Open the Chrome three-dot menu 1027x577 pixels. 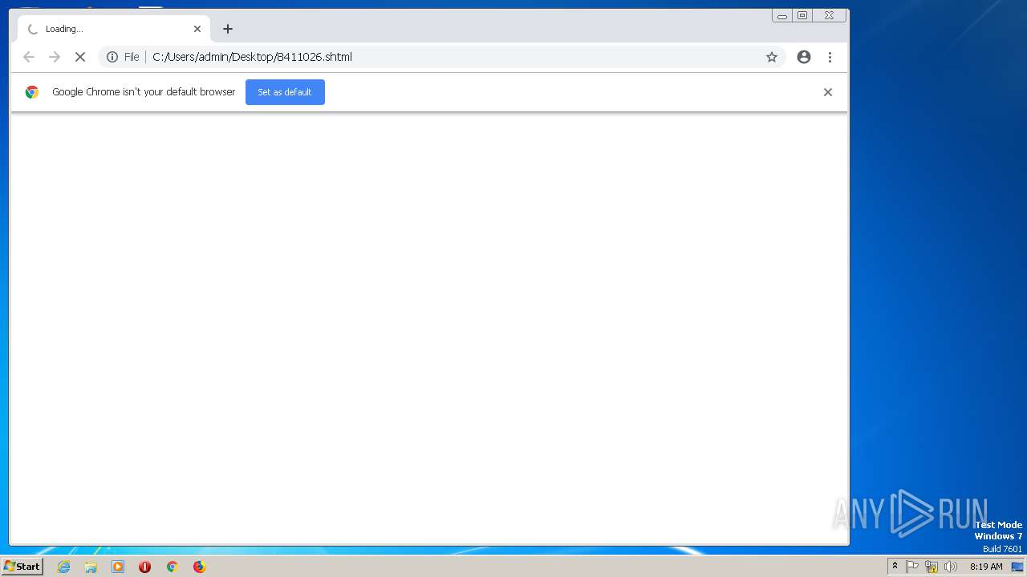coord(830,57)
